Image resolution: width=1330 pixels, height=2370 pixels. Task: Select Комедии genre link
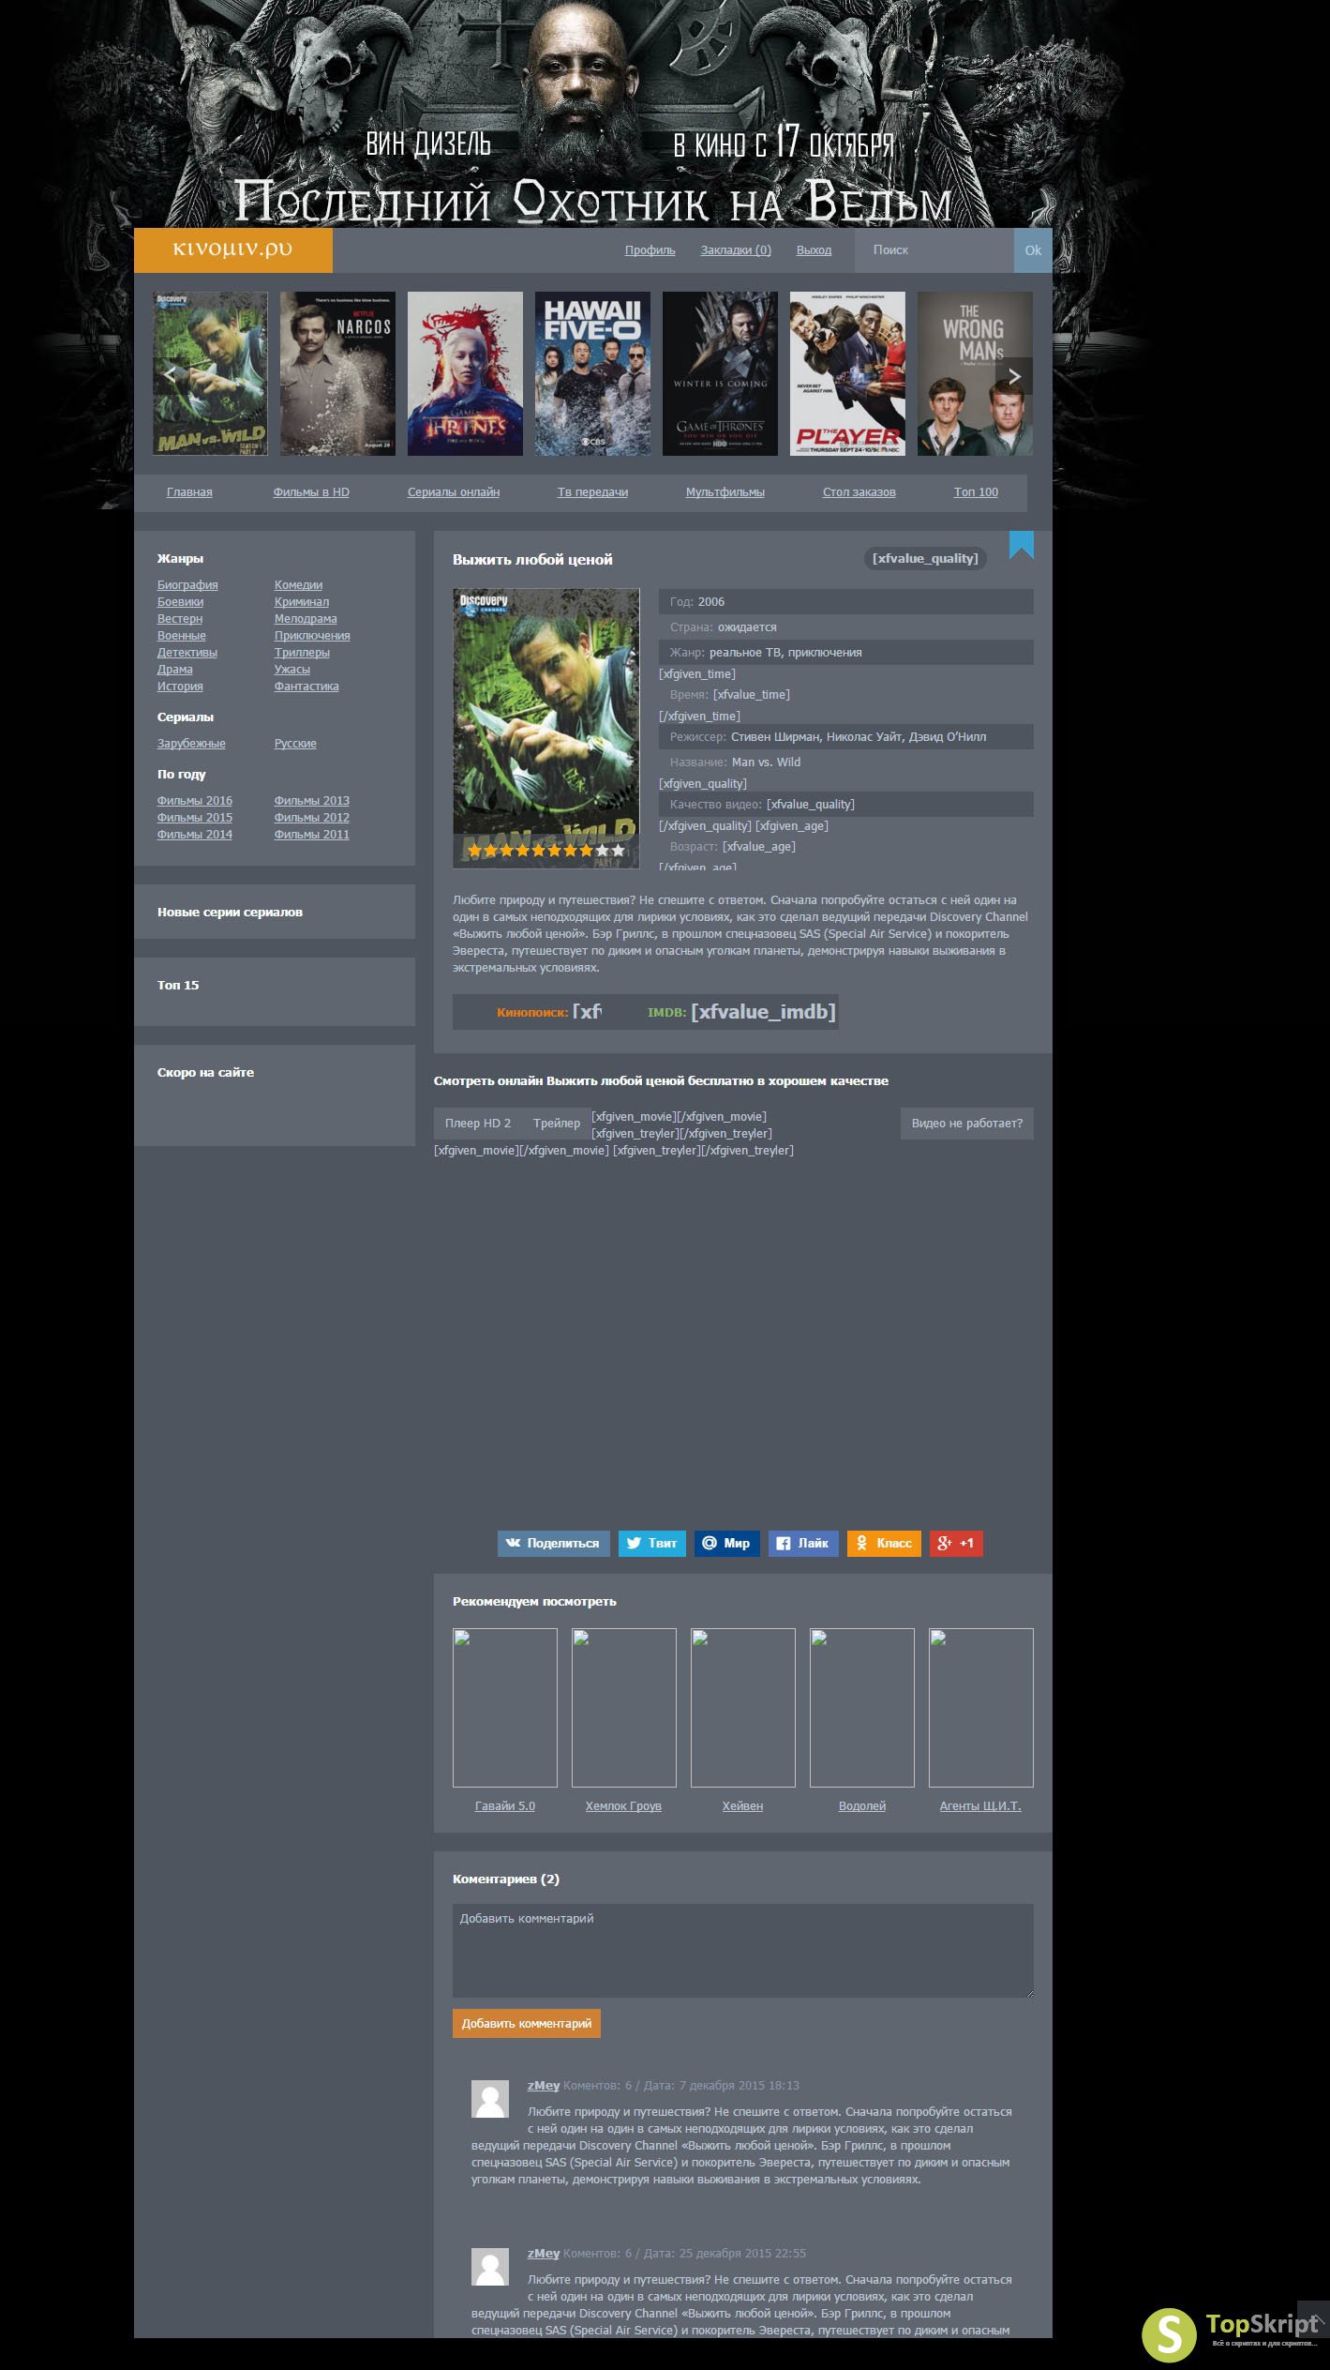tap(298, 585)
